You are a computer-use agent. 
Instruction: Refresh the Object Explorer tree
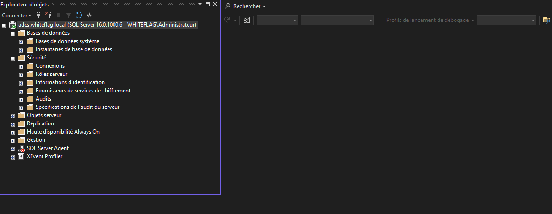[x=78, y=15]
